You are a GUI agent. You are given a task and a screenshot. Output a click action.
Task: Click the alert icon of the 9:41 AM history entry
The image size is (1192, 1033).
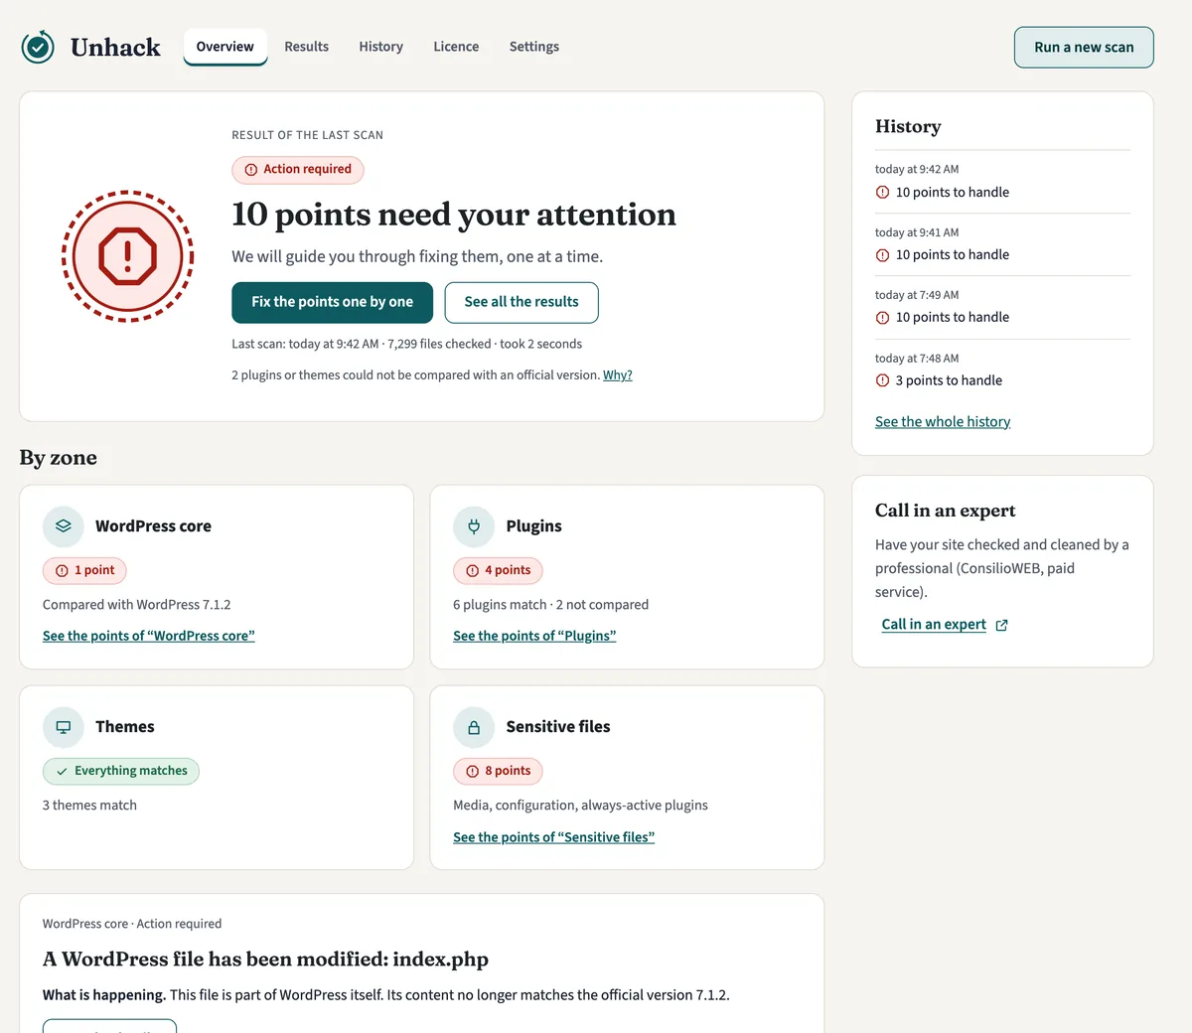point(882,255)
